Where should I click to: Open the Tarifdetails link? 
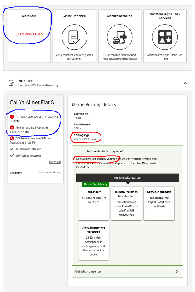point(55,162)
